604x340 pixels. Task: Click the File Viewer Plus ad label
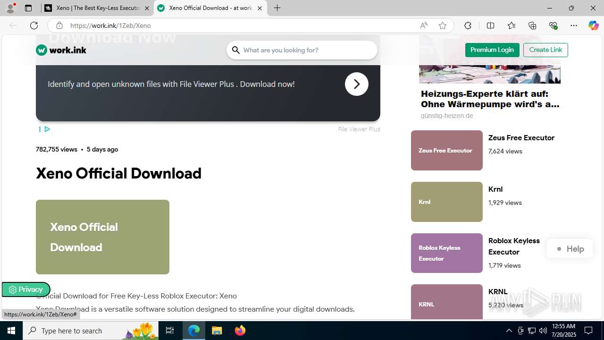click(x=359, y=129)
